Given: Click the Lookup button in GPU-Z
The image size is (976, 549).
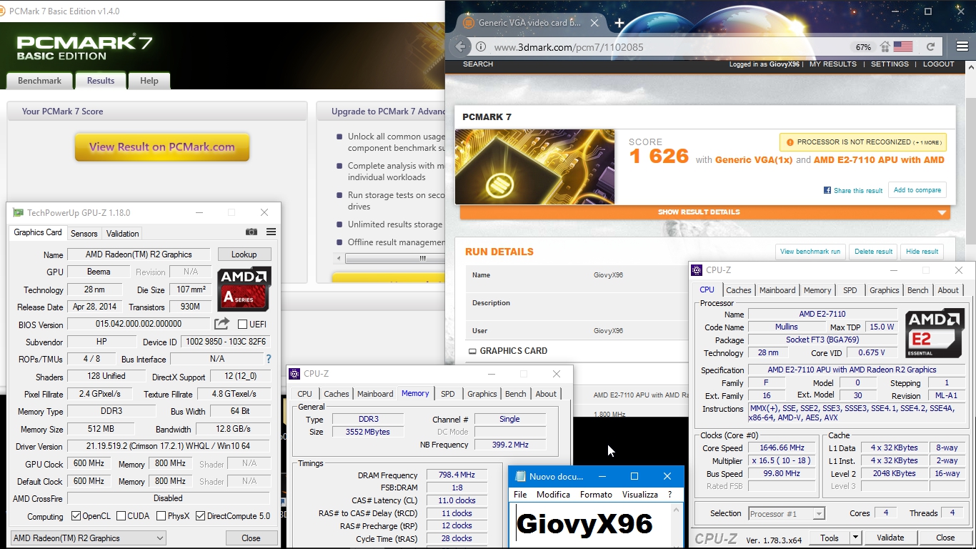Looking at the screenshot, I should (244, 254).
